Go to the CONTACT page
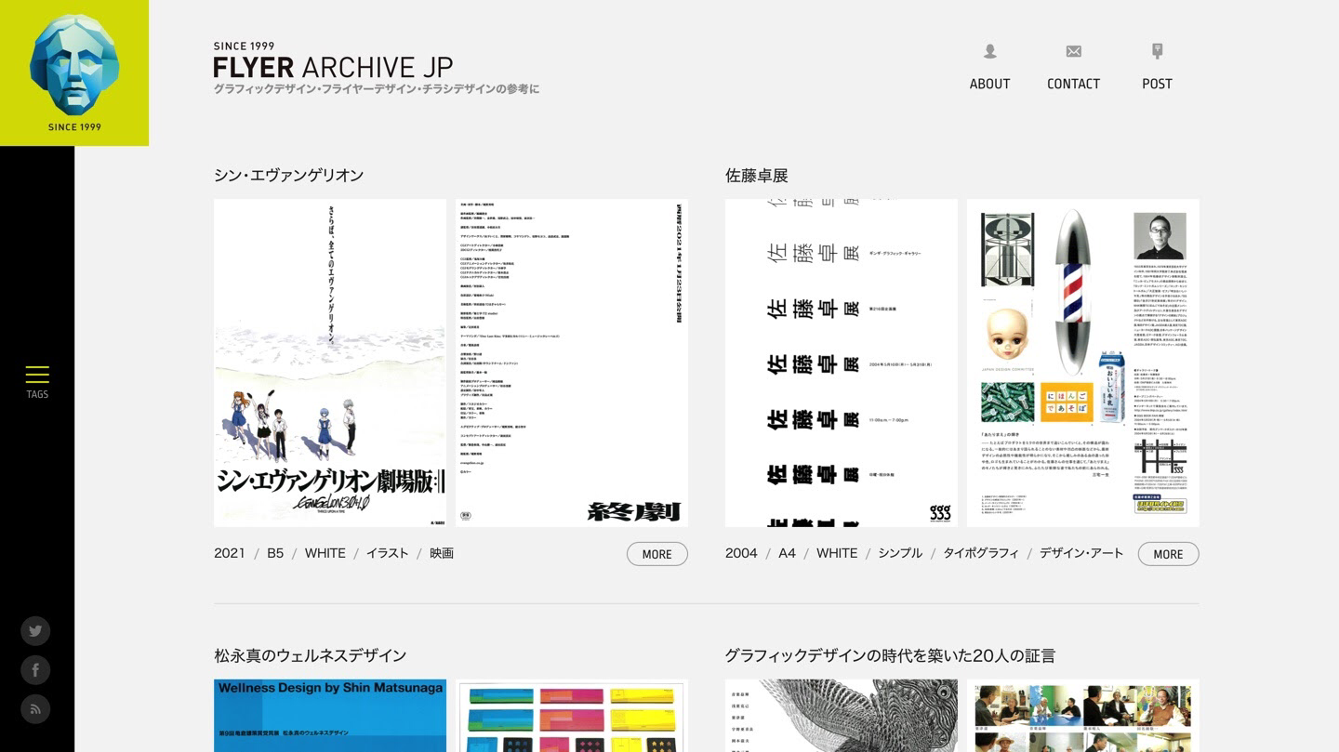This screenshot has width=1339, height=752. coord(1073,84)
